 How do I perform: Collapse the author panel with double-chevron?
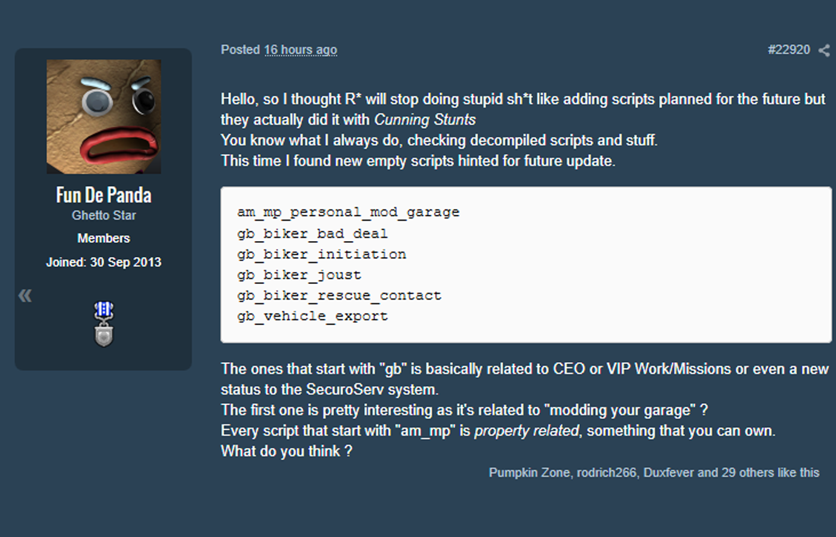25,295
